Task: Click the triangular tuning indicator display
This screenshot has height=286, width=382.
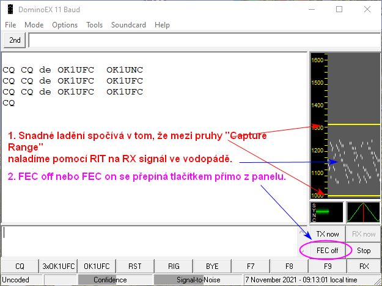Action: [363, 212]
